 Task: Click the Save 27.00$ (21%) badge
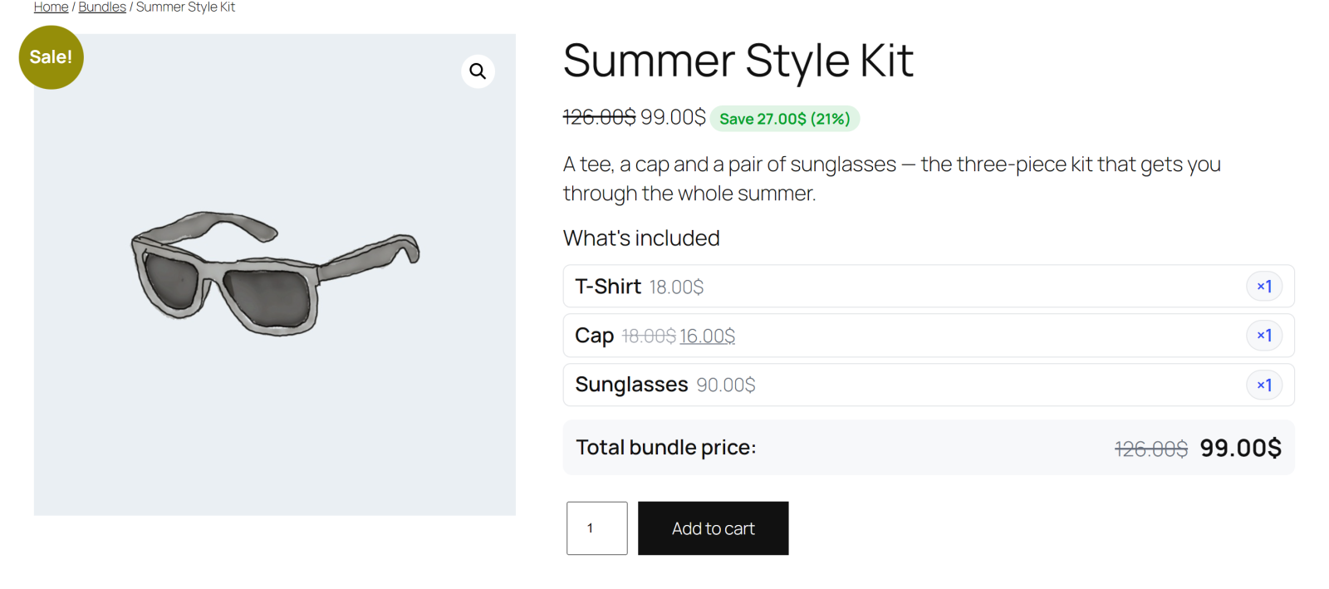click(785, 119)
